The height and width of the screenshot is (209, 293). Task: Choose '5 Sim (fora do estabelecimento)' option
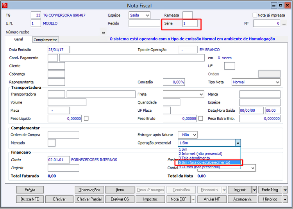209,162
